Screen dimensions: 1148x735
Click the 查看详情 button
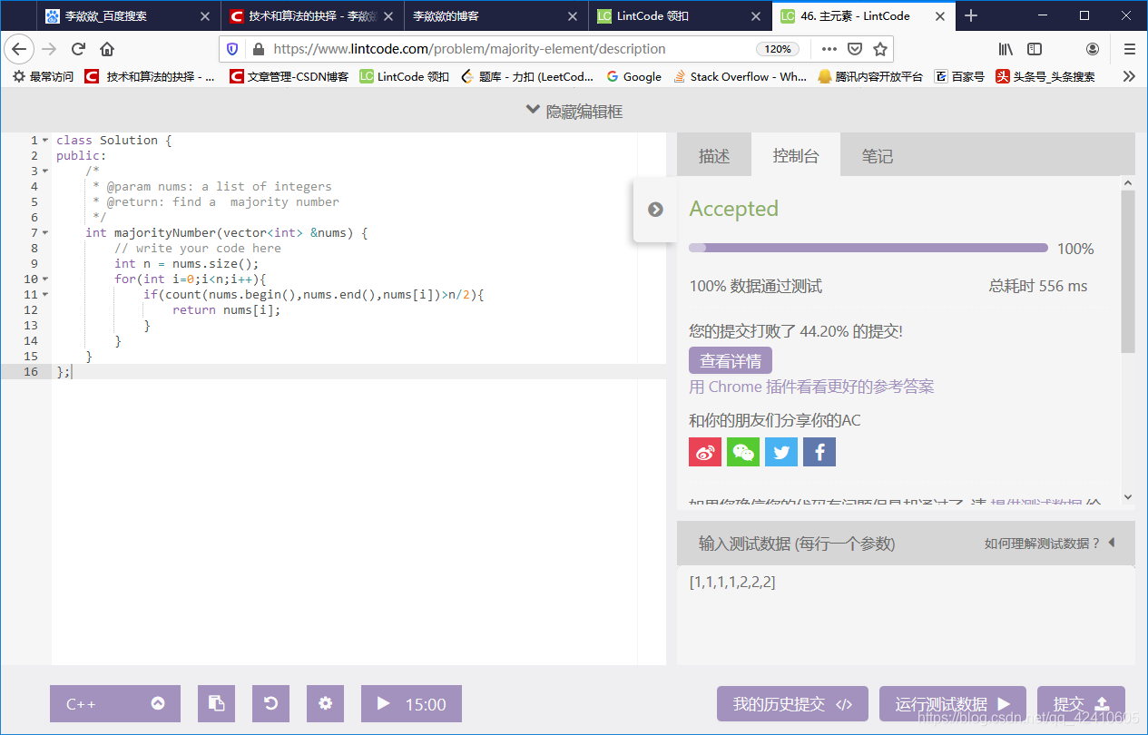coord(730,360)
